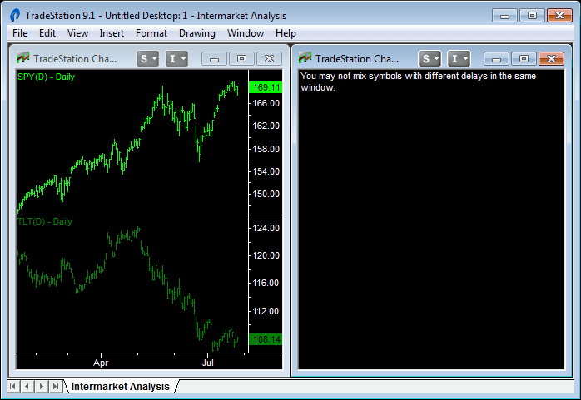Close the right chart window
Image resolution: width=581 pixels, height=400 pixels.
point(551,58)
